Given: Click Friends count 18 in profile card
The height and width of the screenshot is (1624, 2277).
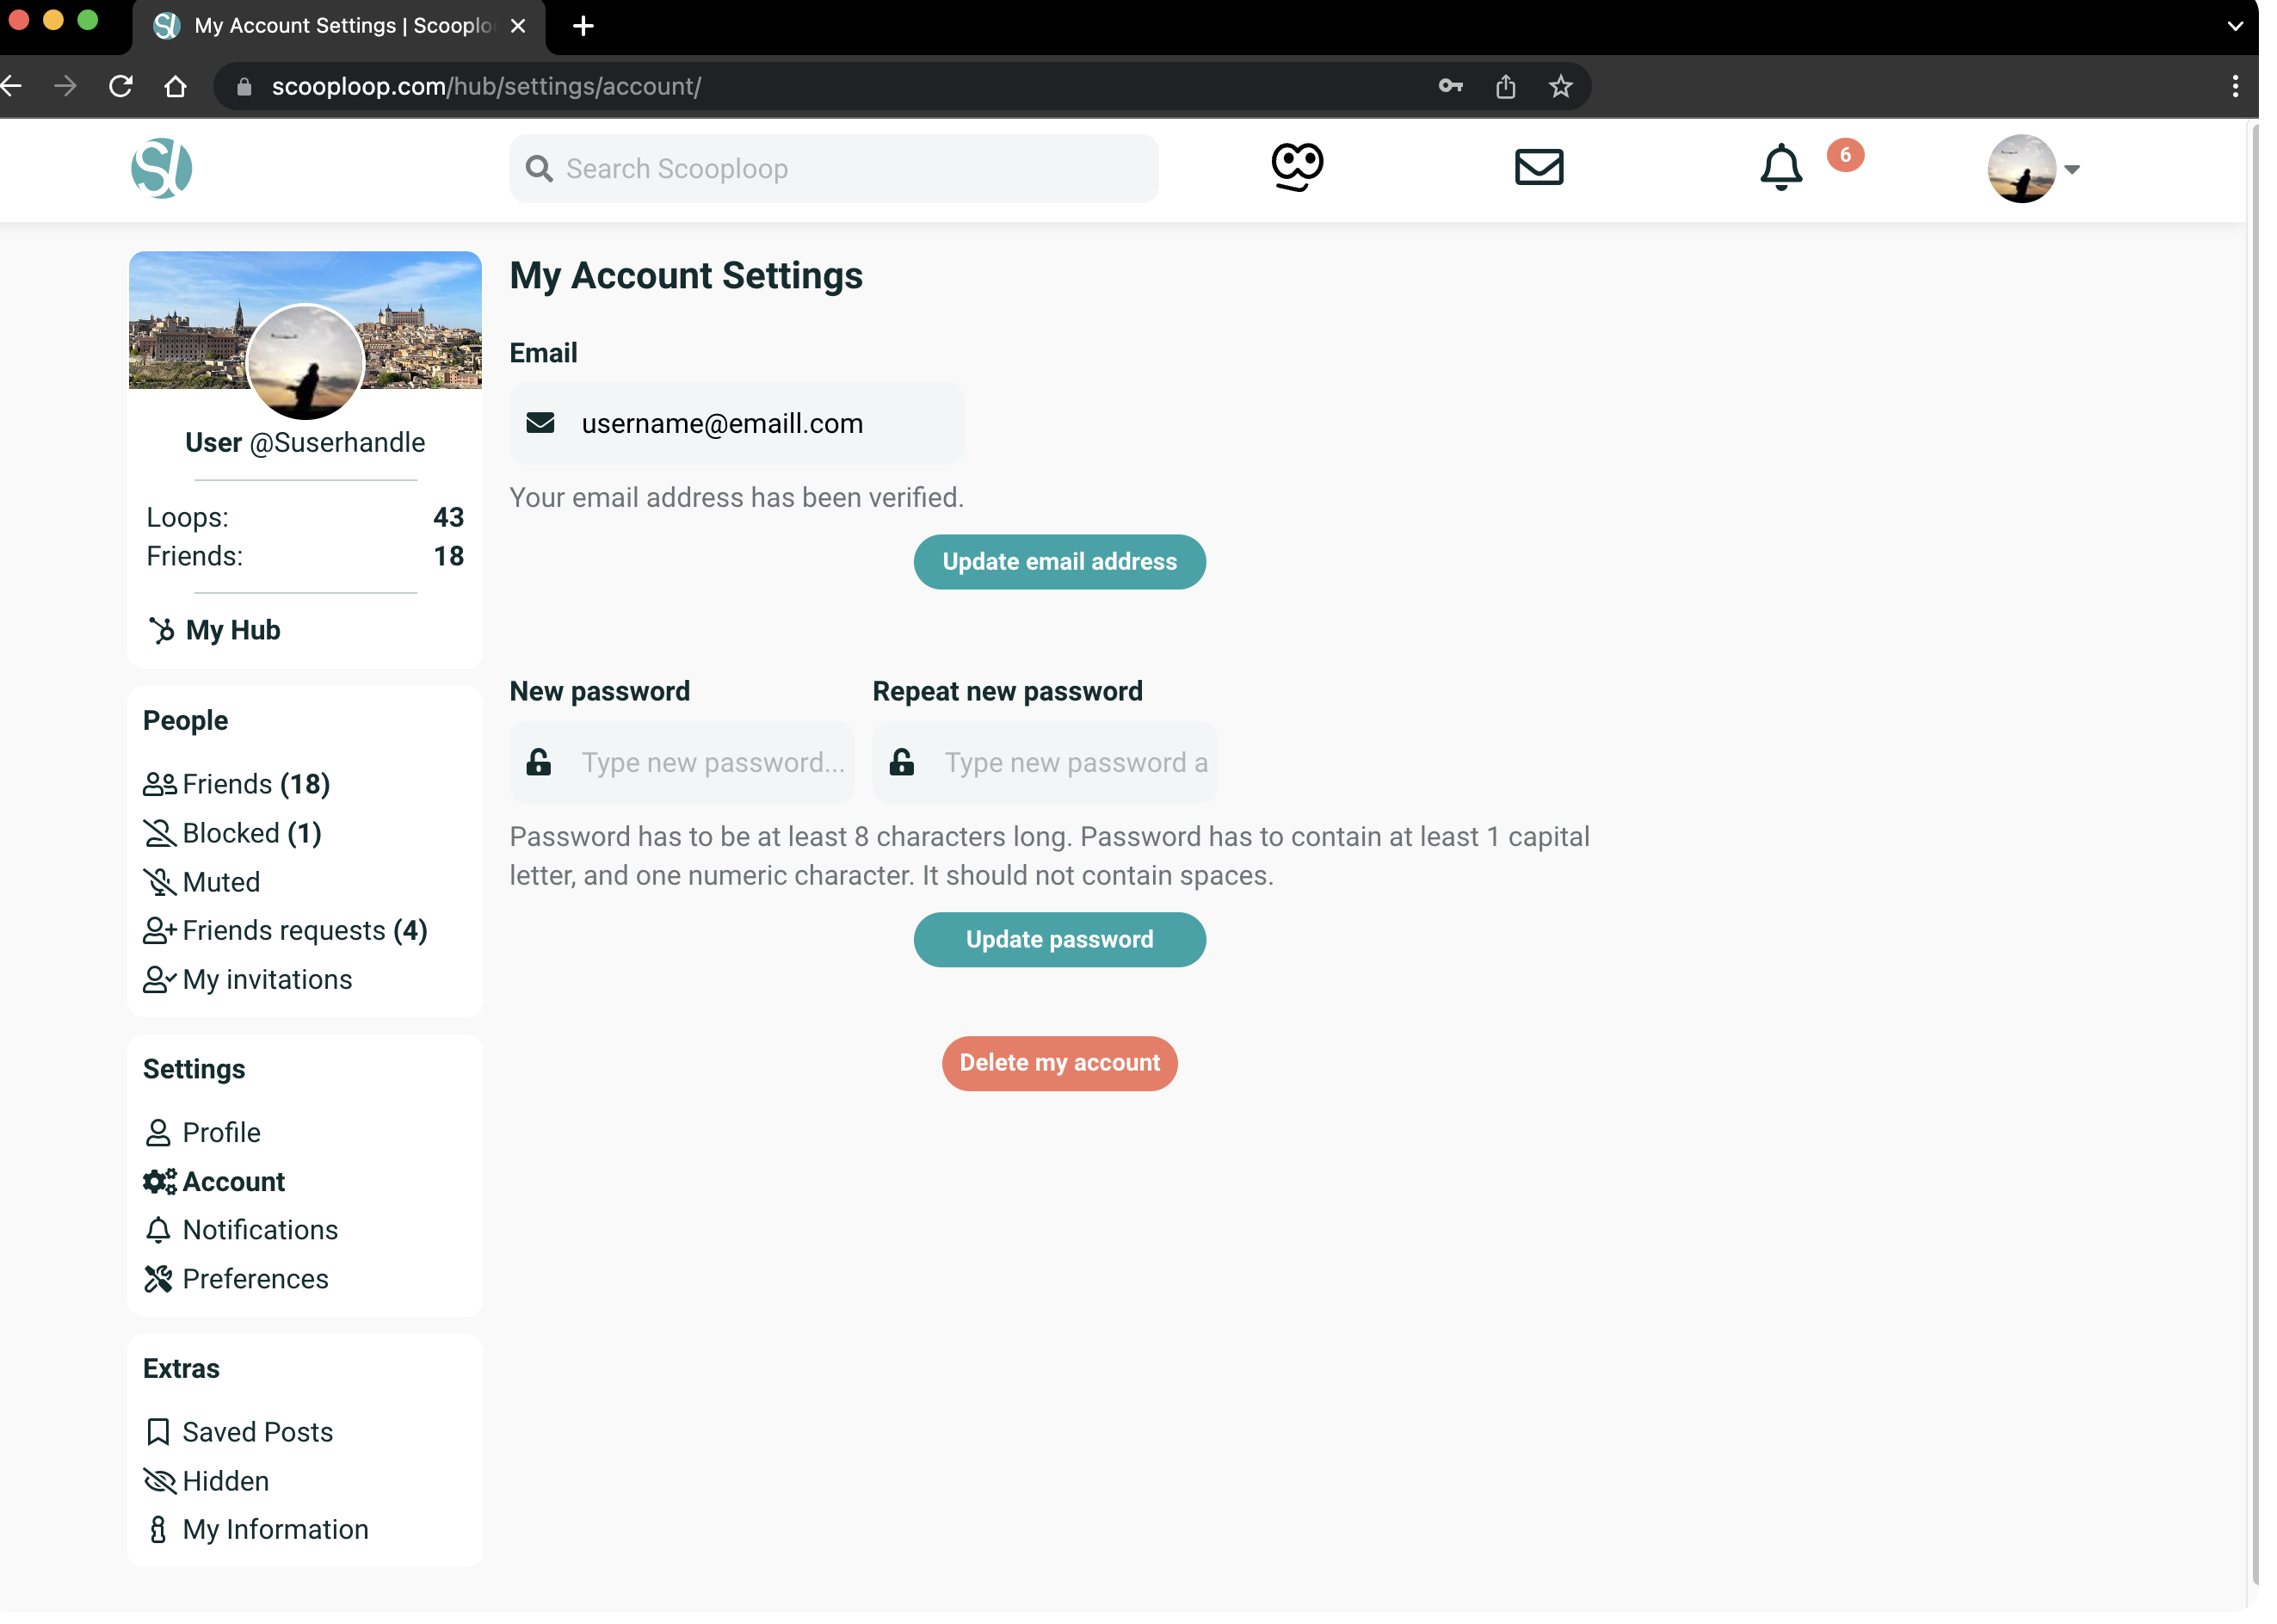Looking at the screenshot, I should (449, 557).
